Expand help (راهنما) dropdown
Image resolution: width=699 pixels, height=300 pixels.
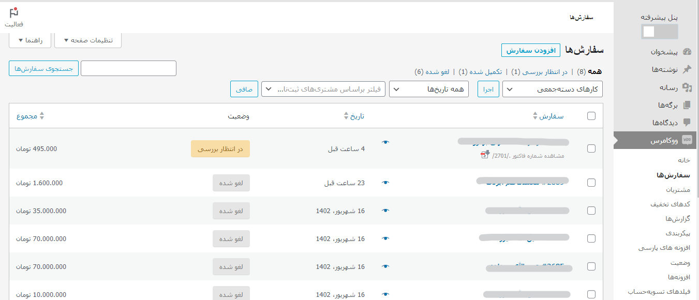30,40
